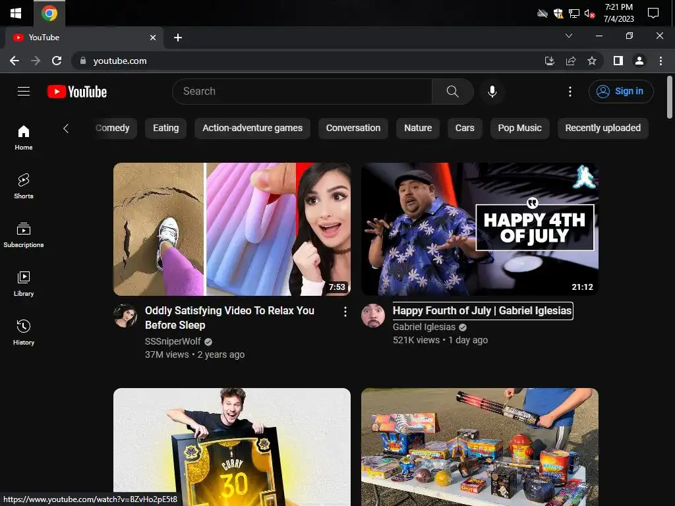Image resolution: width=675 pixels, height=506 pixels.
Task: Select the Eating category chip
Action: (x=165, y=128)
